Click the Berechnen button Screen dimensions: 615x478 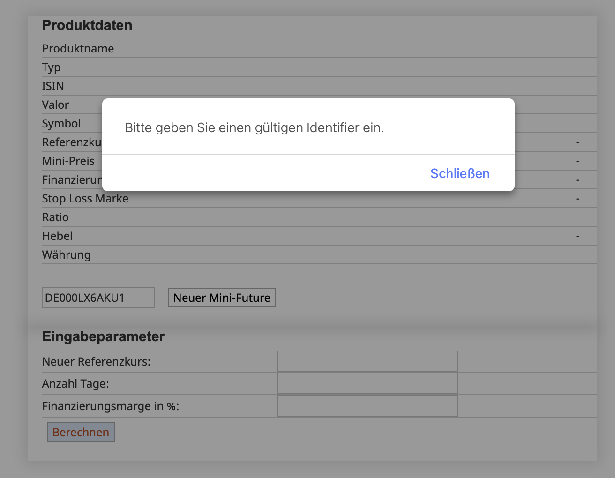(81, 432)
